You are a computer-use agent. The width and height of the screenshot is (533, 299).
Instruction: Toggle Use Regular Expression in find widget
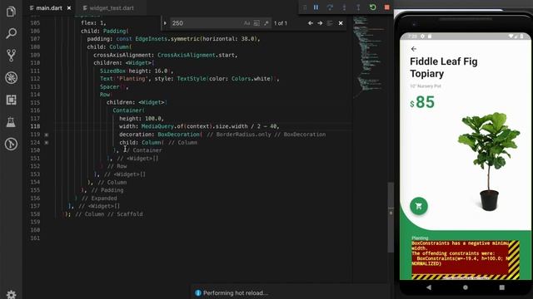pos(266,23)
